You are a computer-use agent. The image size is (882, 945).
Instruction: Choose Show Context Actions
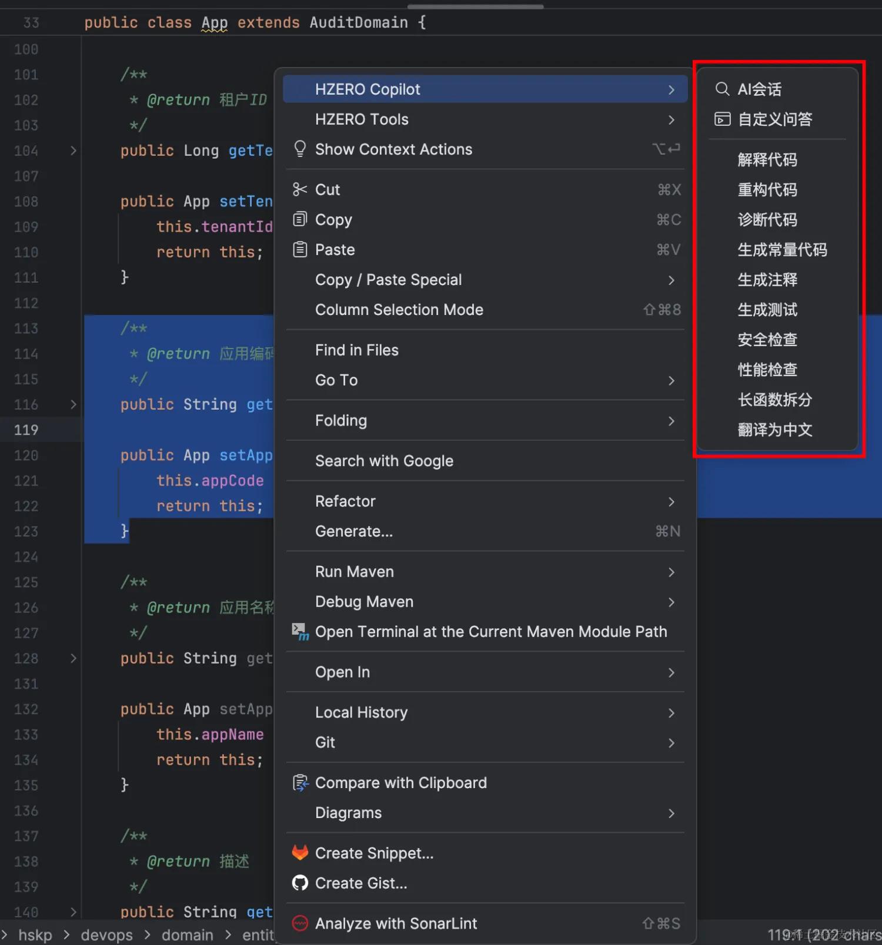click(485, 149)
